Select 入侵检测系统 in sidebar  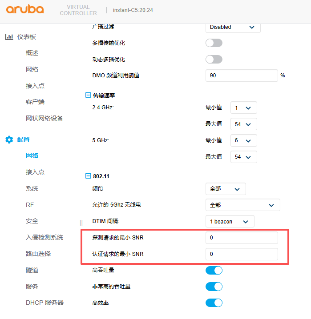[x=44, y=237]
